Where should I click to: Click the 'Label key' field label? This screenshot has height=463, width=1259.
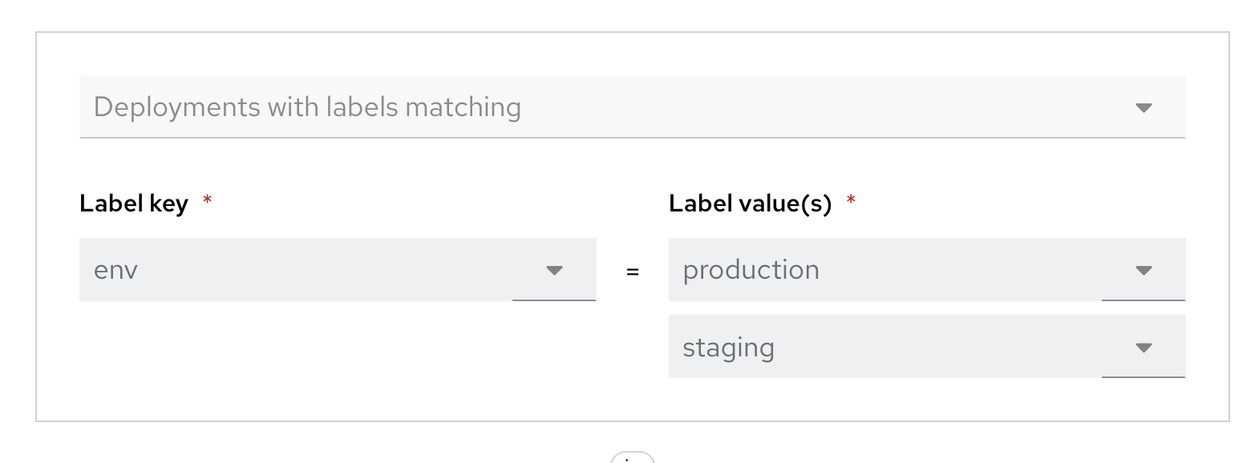134,203
